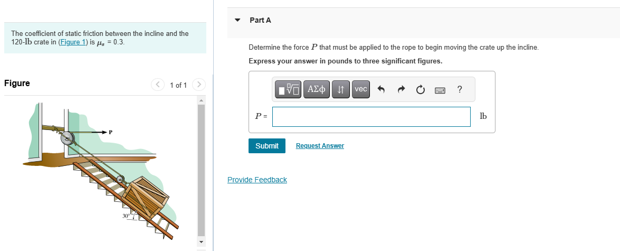
Task: Focus the P = answer input field
Action: (371, 117)
